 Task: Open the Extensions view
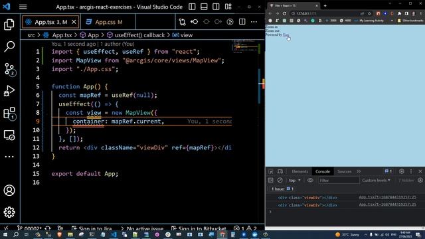point(9,114)
